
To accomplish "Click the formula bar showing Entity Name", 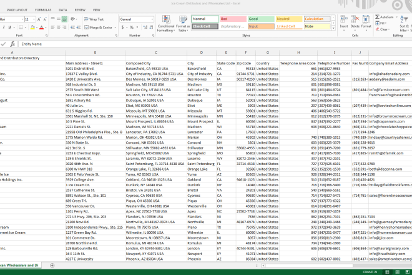I will 215,44.
